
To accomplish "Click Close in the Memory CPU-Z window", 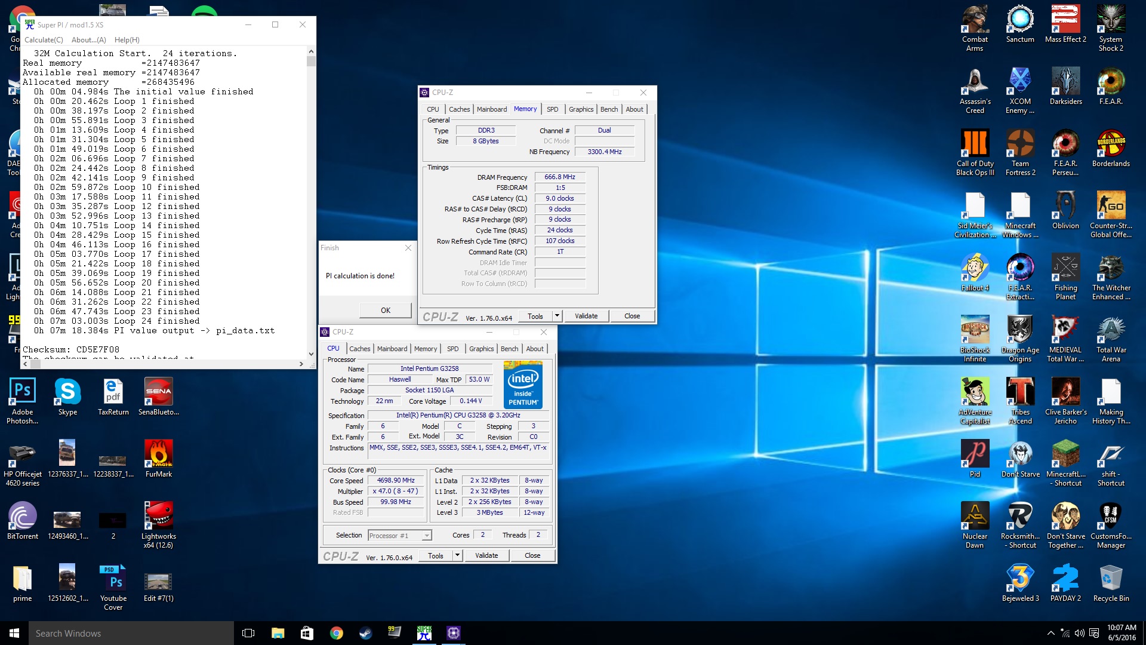I will 632,316.
